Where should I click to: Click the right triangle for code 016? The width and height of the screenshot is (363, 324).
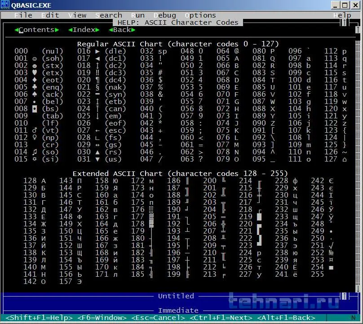97,51
